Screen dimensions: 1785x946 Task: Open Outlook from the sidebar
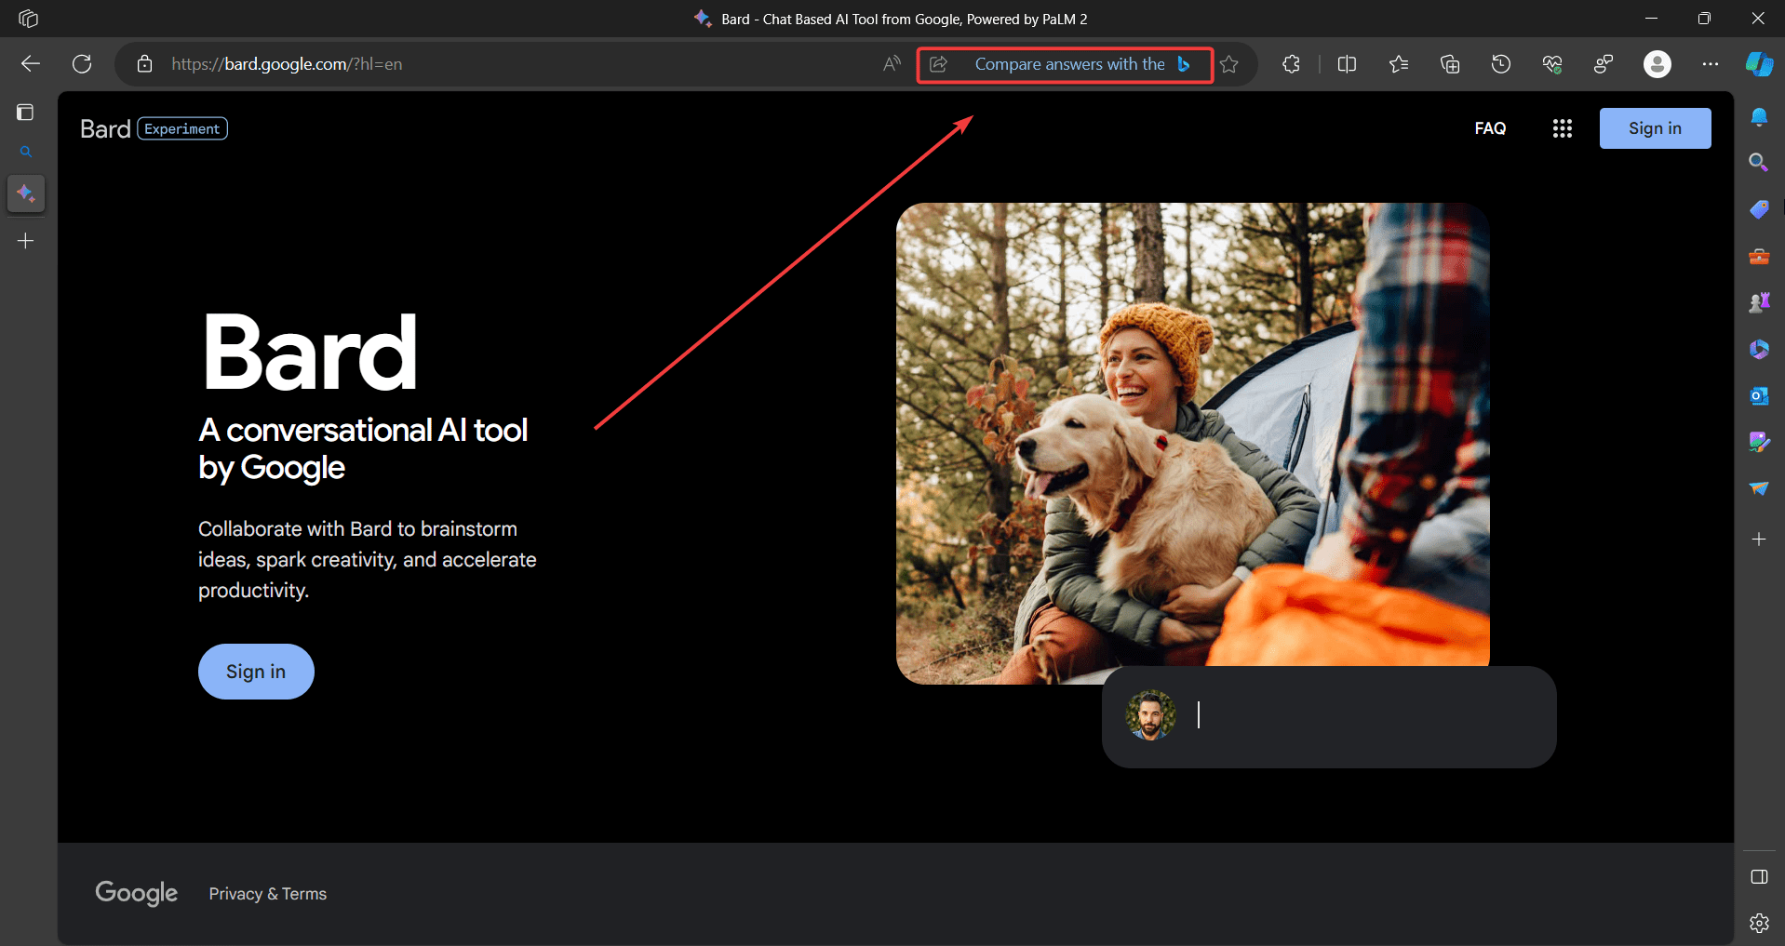tap(1759, 394)
